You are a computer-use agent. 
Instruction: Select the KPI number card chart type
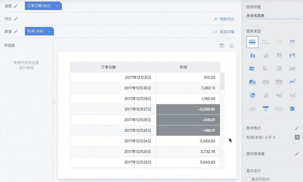[x=265, y=42]
